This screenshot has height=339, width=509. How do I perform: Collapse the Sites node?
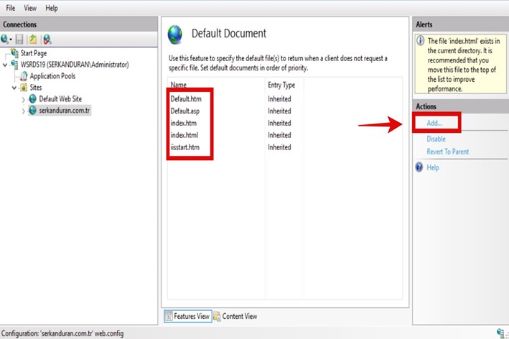14,88
